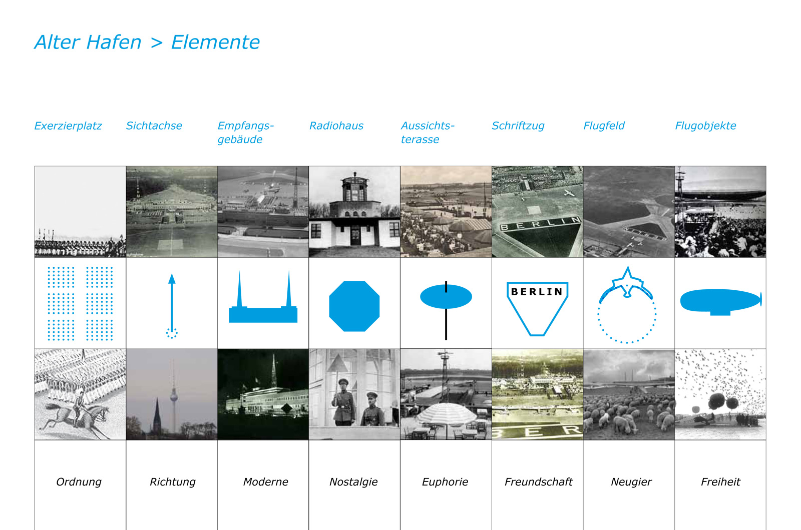Open the Exerzierplatz column heading
Viewport: 801px width, 530px height.
[68, 126]
